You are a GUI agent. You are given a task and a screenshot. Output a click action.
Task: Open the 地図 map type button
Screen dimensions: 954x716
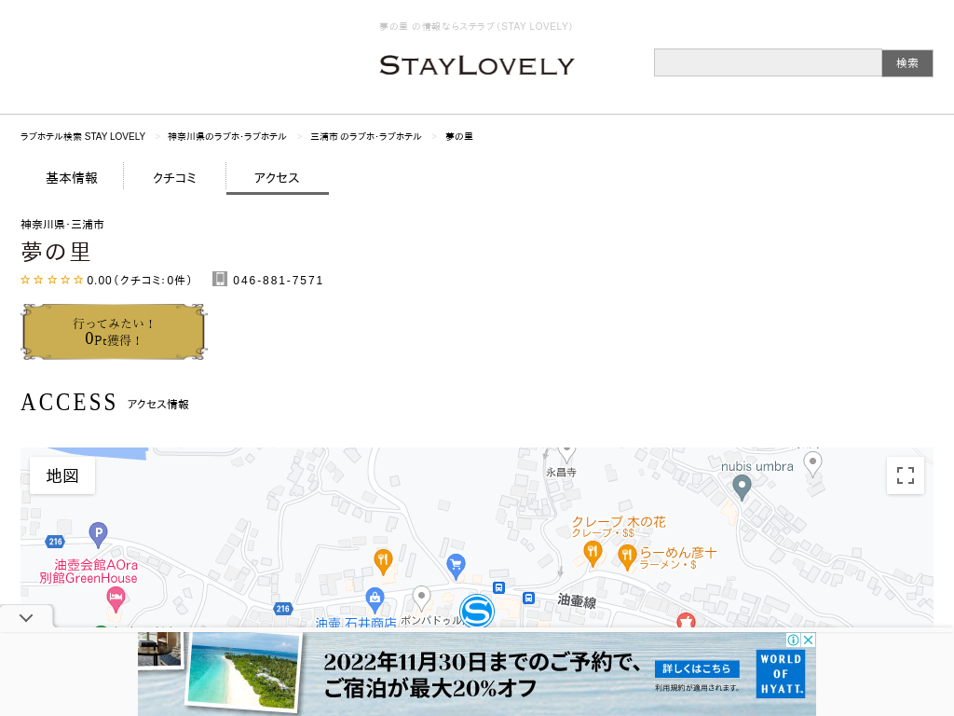coord(62,475)
